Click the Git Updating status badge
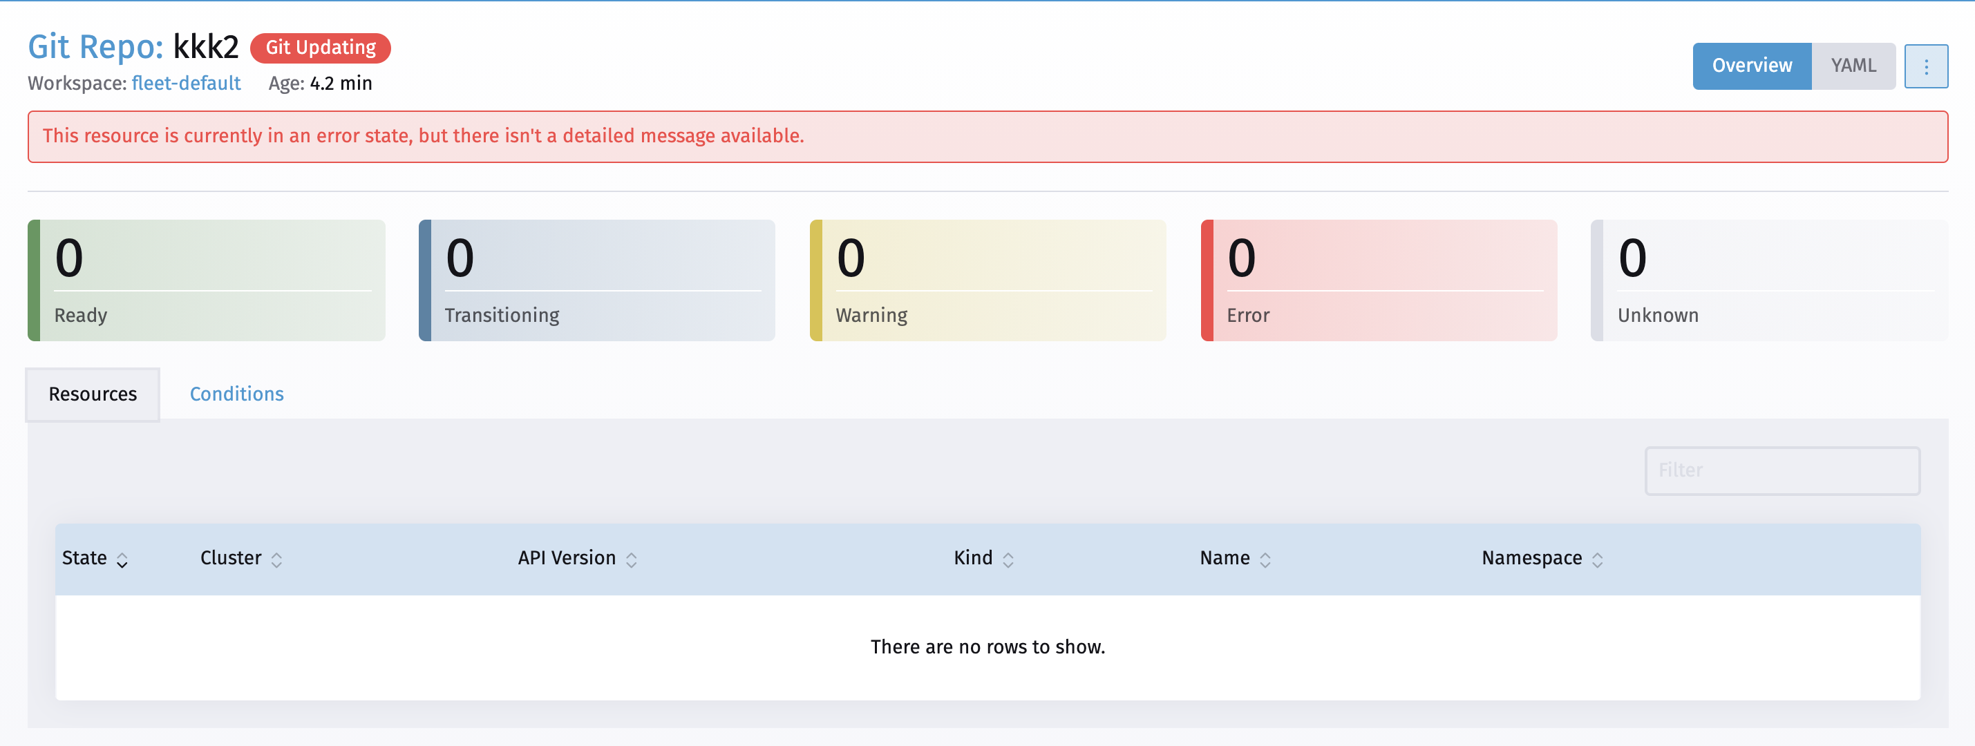This screenshot has height=746, width=1975. [x=321, y=48]
